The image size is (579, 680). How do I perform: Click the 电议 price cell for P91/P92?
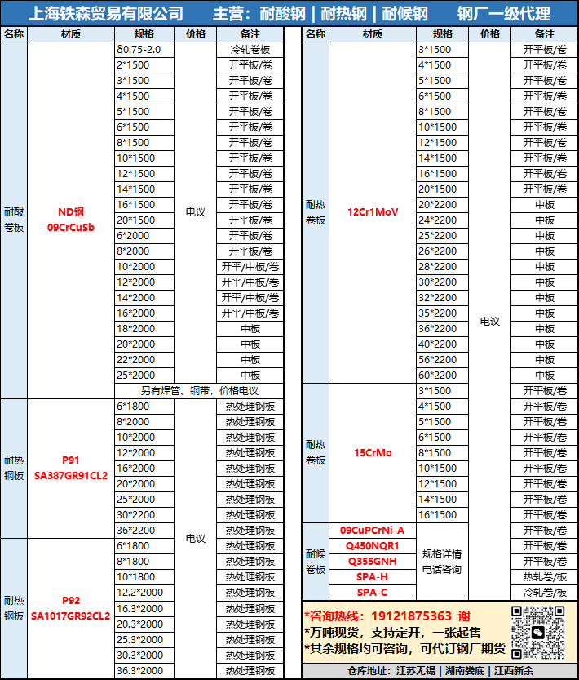point(196,538)
